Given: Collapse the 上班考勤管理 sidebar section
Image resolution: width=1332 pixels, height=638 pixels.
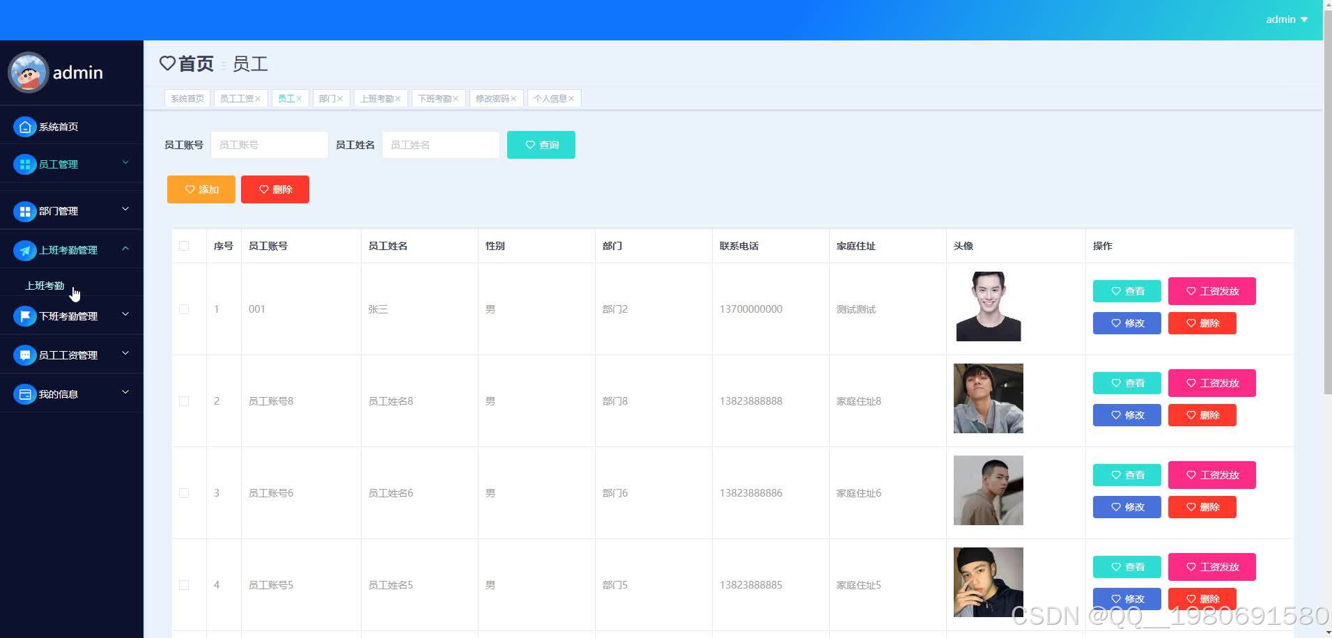Looking at the screenshot, I should 125,249.
